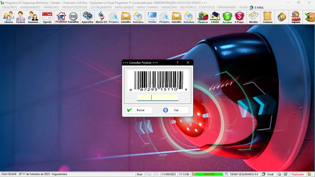Click the Receber green dollar icon
315x177 pixels.
tap(227, 17)
